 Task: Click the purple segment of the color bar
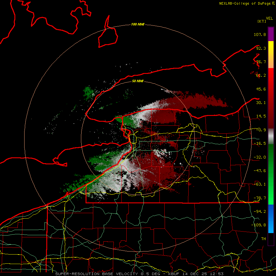pyautogui.click(x=271, y=34)
